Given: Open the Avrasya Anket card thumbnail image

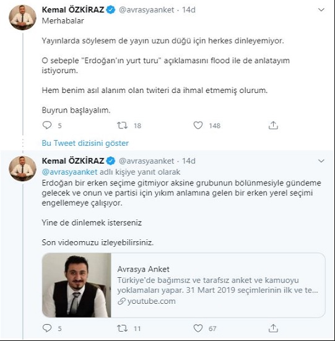Looking at the screenshot, I should pos(77,285).
